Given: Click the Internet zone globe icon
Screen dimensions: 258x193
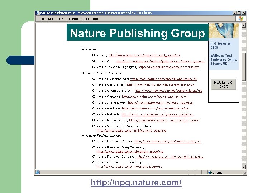Looking at the screenshot, I should [210, 173].
